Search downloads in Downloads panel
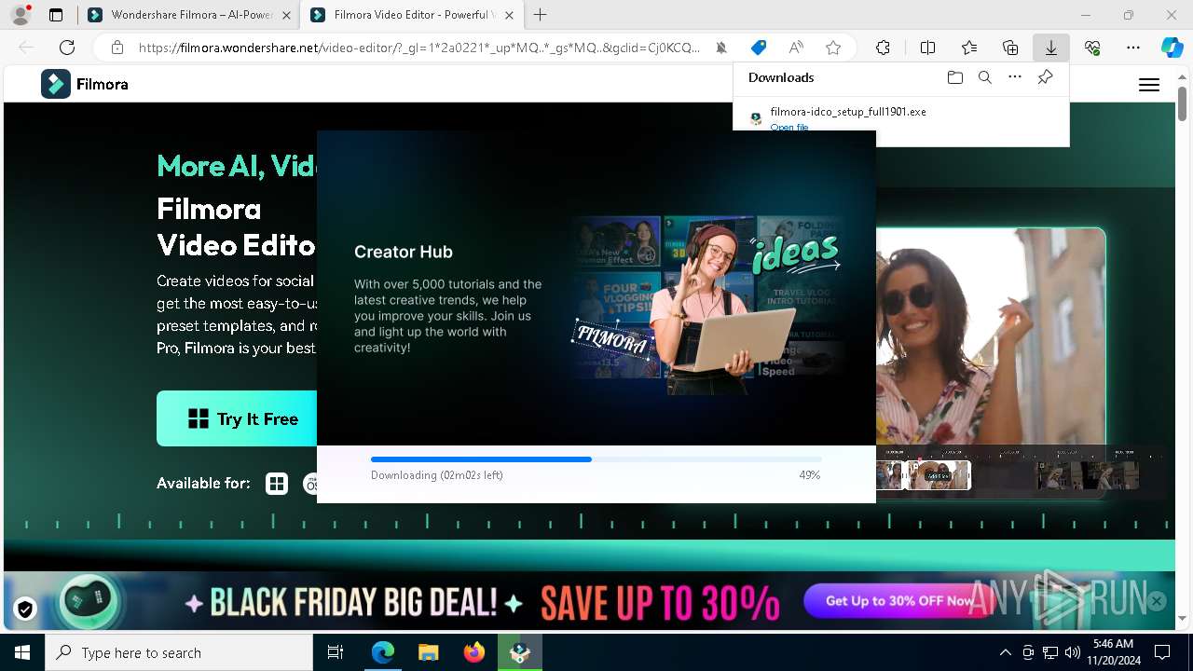 pyautogui.click(x=985, y=77)
